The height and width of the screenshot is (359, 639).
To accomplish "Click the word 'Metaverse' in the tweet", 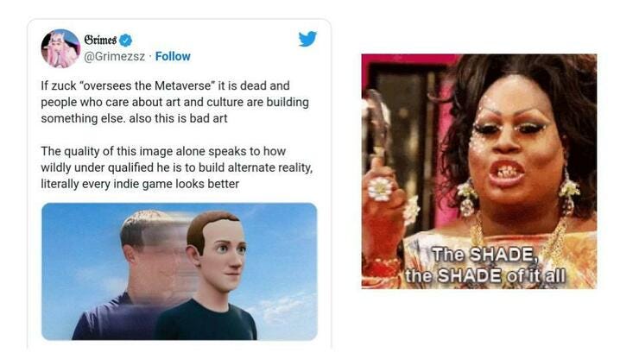I will (x=182, y=85).
